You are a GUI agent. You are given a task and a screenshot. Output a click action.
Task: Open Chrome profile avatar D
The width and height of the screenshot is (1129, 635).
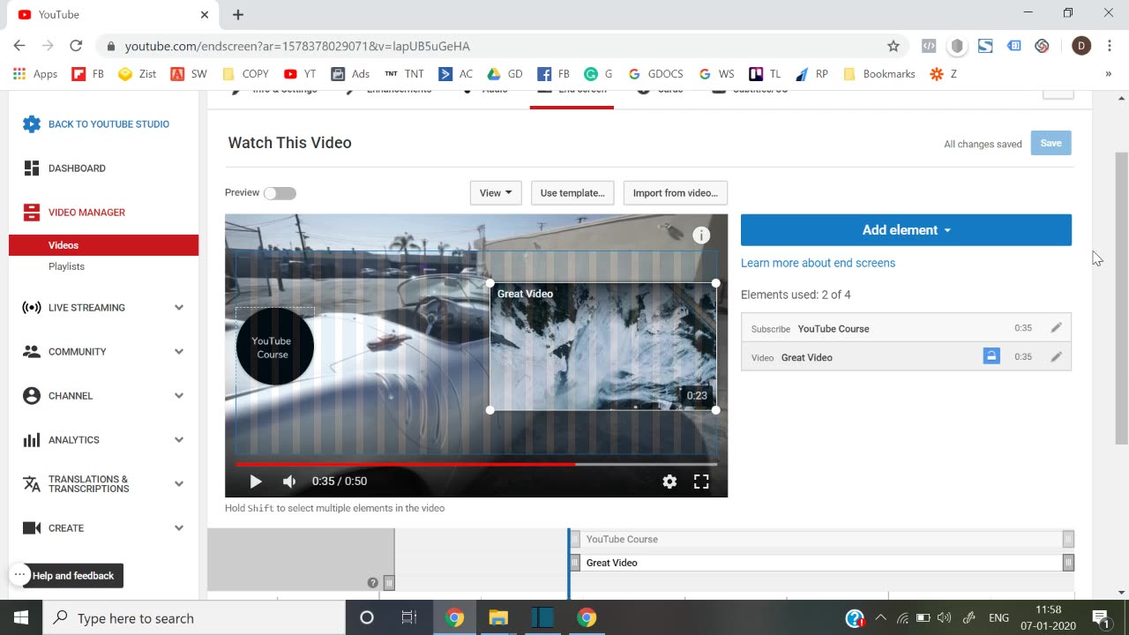click(1081, 46)
